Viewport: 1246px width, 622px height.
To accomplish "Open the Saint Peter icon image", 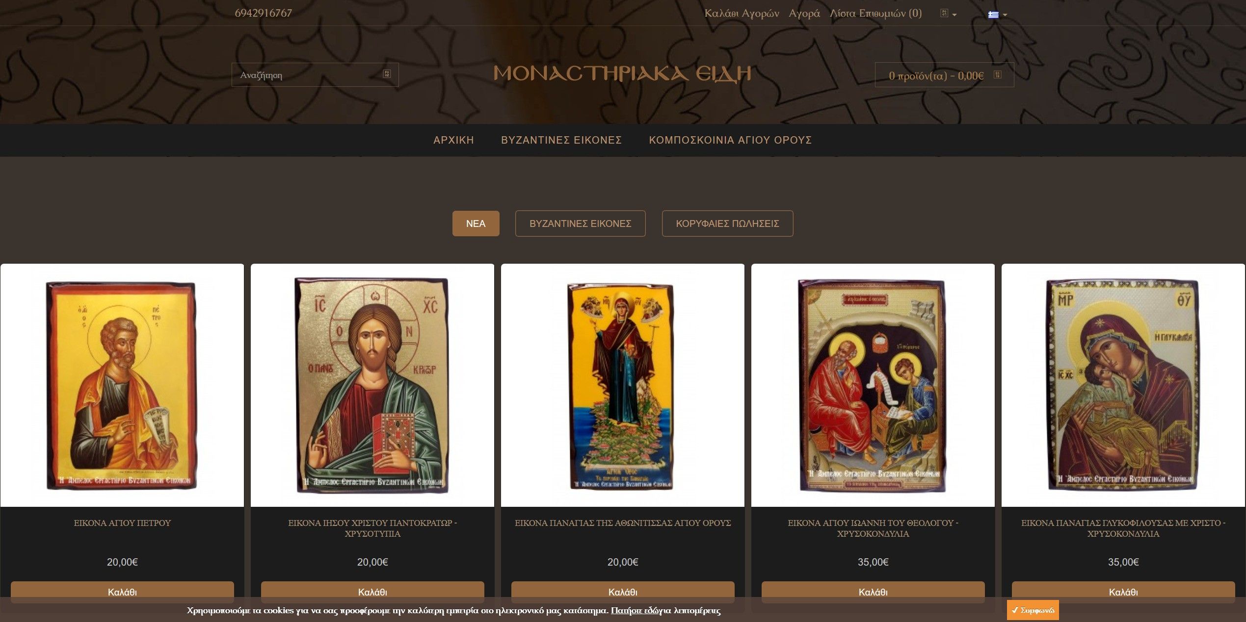I will (x=122, y=385).
